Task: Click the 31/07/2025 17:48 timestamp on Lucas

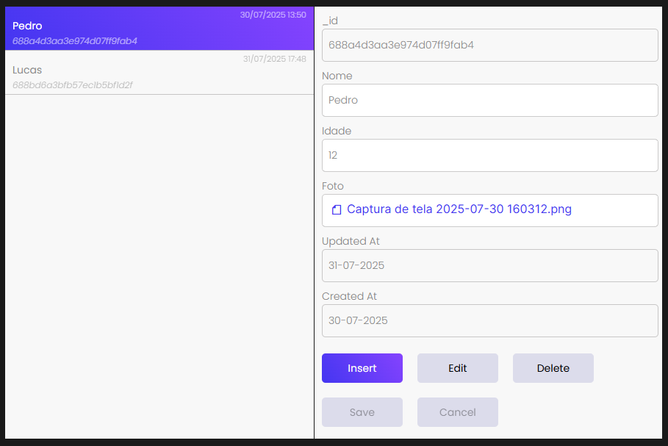Action: point(274,59)
